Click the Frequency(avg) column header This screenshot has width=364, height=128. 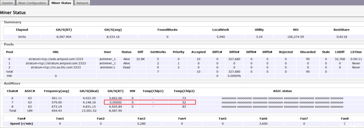pos(56,91)
